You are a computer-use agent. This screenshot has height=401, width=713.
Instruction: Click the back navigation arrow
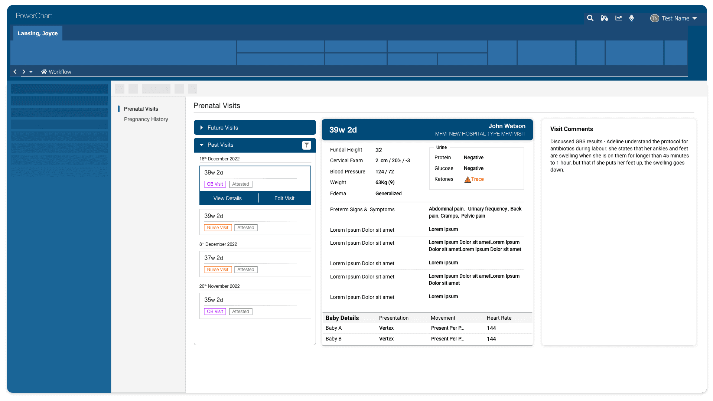[15, 72]
